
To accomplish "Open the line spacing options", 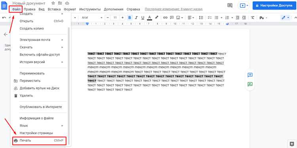I will [x=201, y=17].
